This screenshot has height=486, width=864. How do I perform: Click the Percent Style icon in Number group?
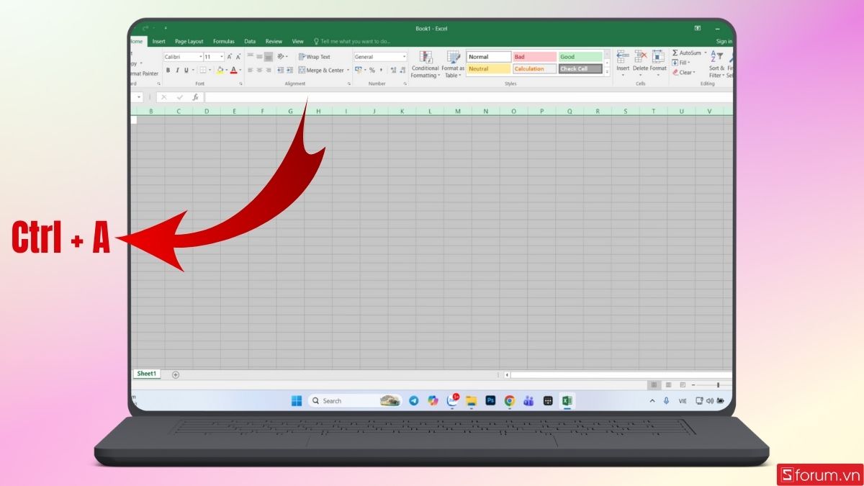pyautogui.click(x=372, y=69)
